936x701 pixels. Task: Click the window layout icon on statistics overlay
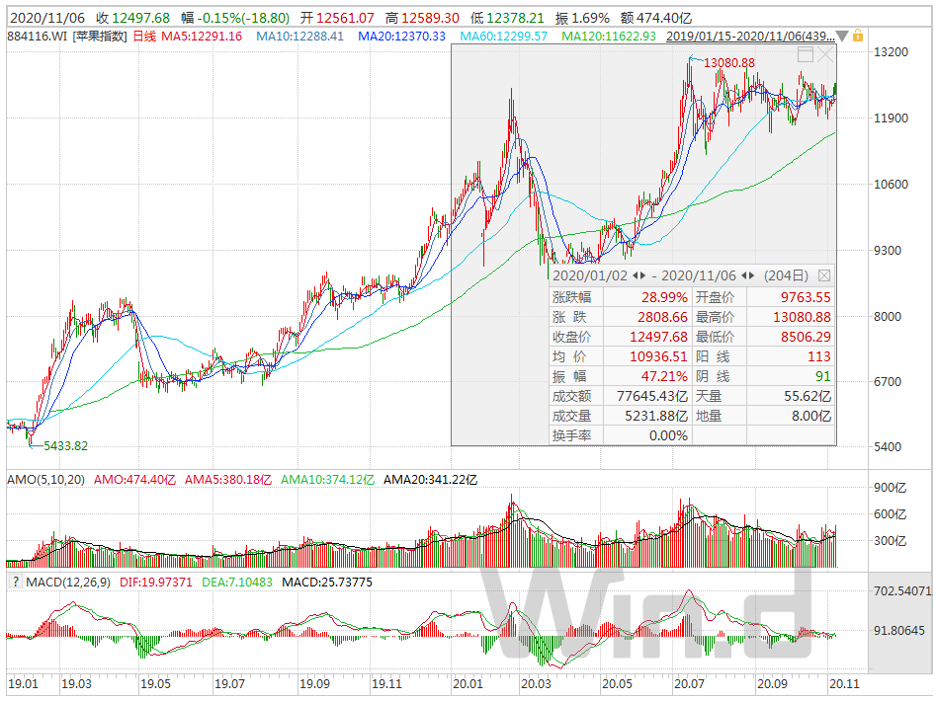806,55
